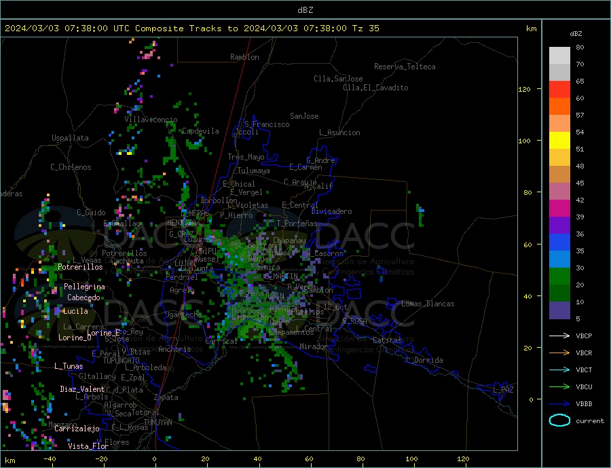Click the 'Borbollon' map label
The height and width of the screenshot is (468, 611).
pos(219,200)
